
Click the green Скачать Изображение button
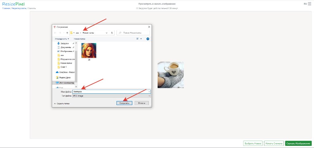[298, 143]
